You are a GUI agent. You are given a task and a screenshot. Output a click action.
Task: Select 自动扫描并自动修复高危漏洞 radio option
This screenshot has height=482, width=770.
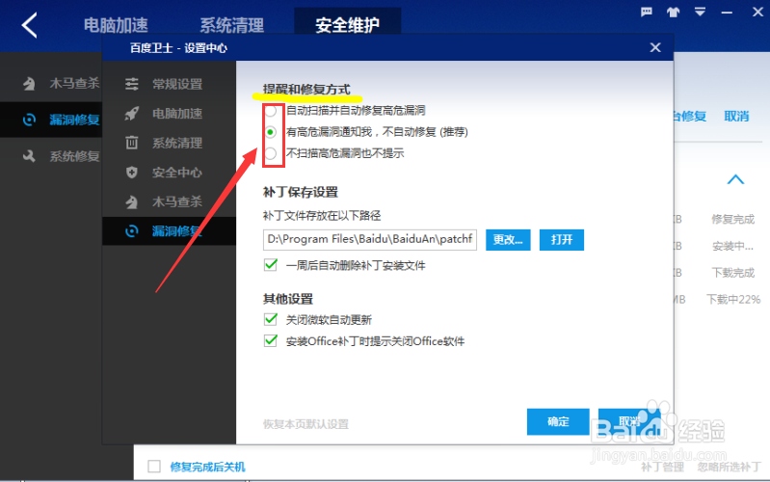point(271,111)
